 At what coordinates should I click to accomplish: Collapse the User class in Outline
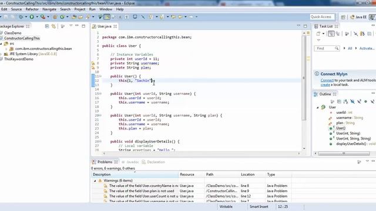tap(317, 107)
